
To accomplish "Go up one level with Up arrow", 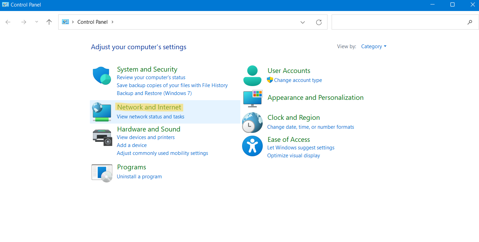I will click(49, 22).
